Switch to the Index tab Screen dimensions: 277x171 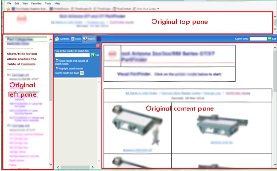[x=76, y=39]
